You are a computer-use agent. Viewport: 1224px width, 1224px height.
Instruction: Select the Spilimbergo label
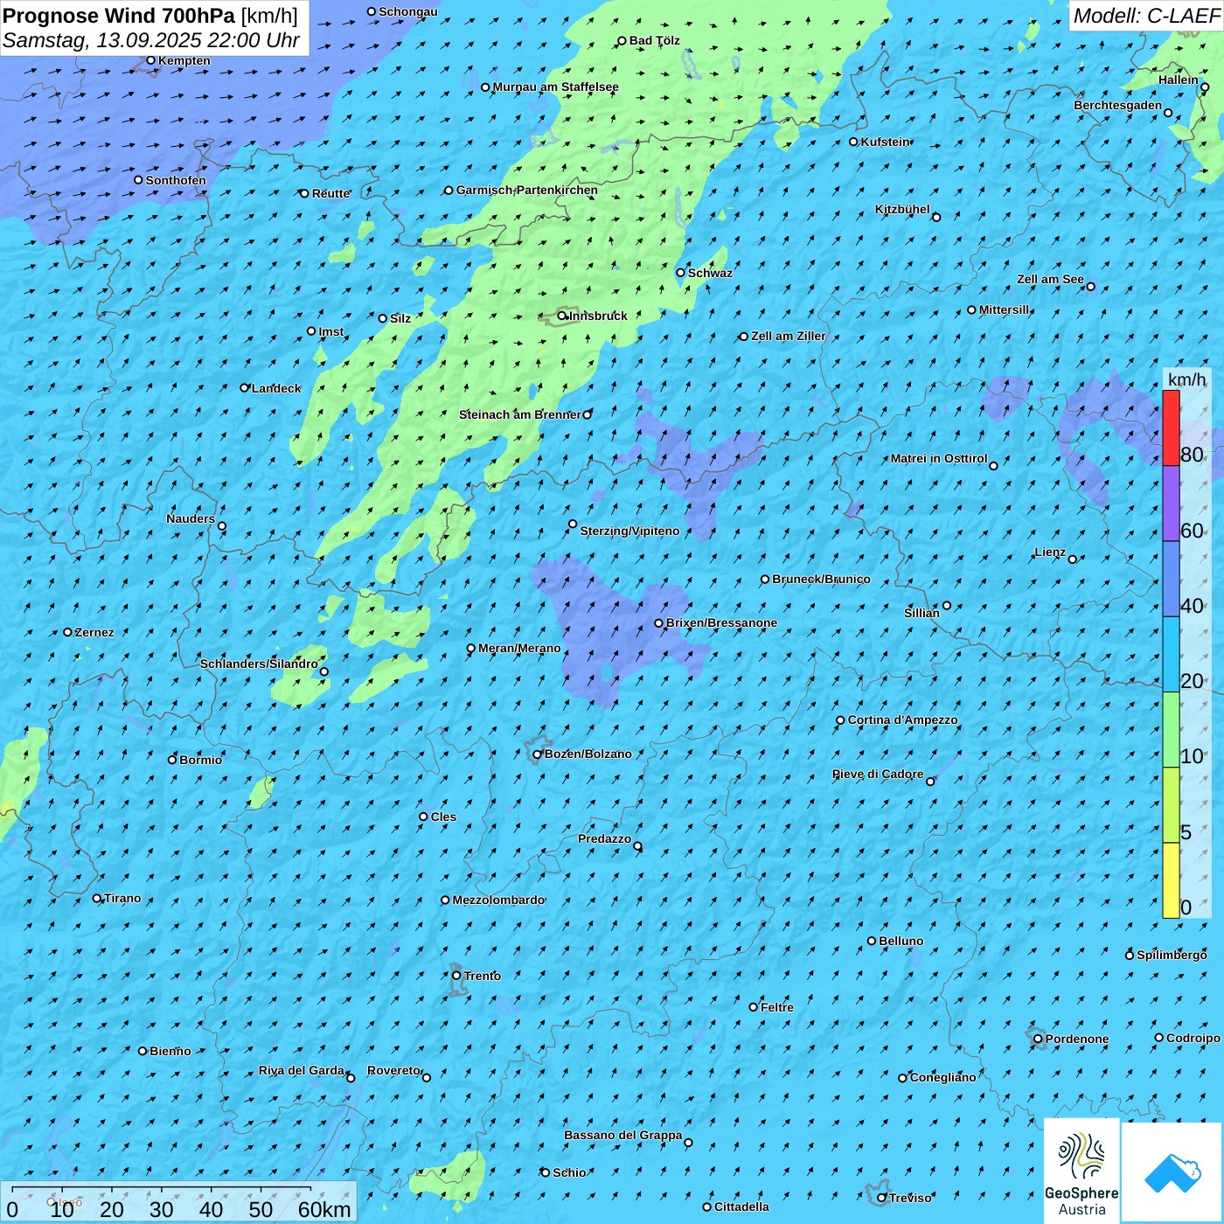pos(1172,955)
